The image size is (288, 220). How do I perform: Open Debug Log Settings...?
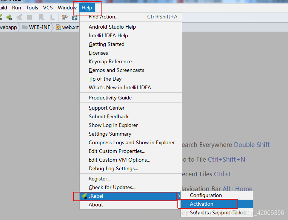(x=131, y=169)
